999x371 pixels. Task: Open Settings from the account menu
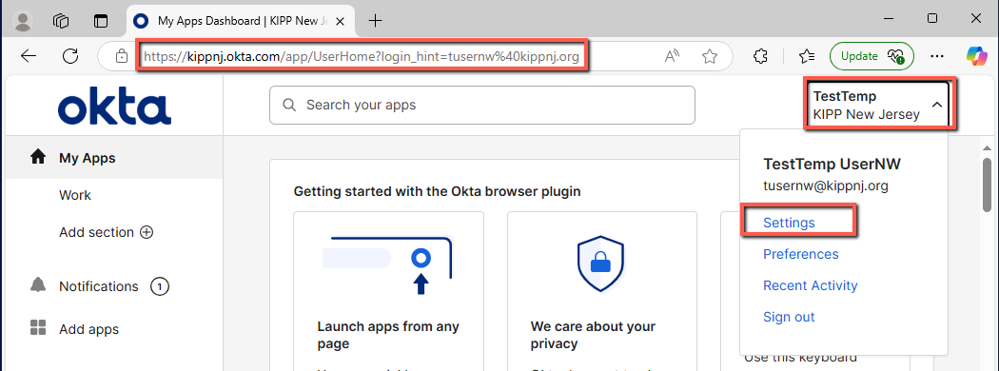point(789,223)
